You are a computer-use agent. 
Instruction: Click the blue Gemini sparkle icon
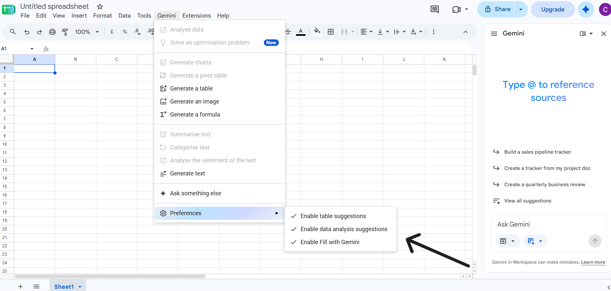586,9
